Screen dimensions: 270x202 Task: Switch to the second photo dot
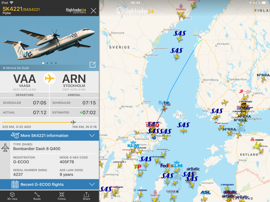[47, 63]
